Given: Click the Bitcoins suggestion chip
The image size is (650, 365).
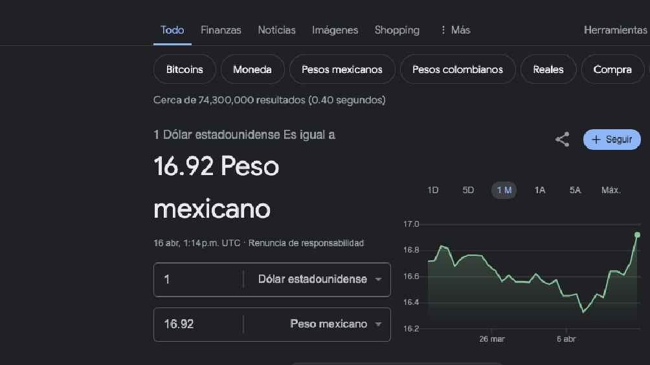Looking at the screenshot, I should pyautogui.click(x=185, y=70).
